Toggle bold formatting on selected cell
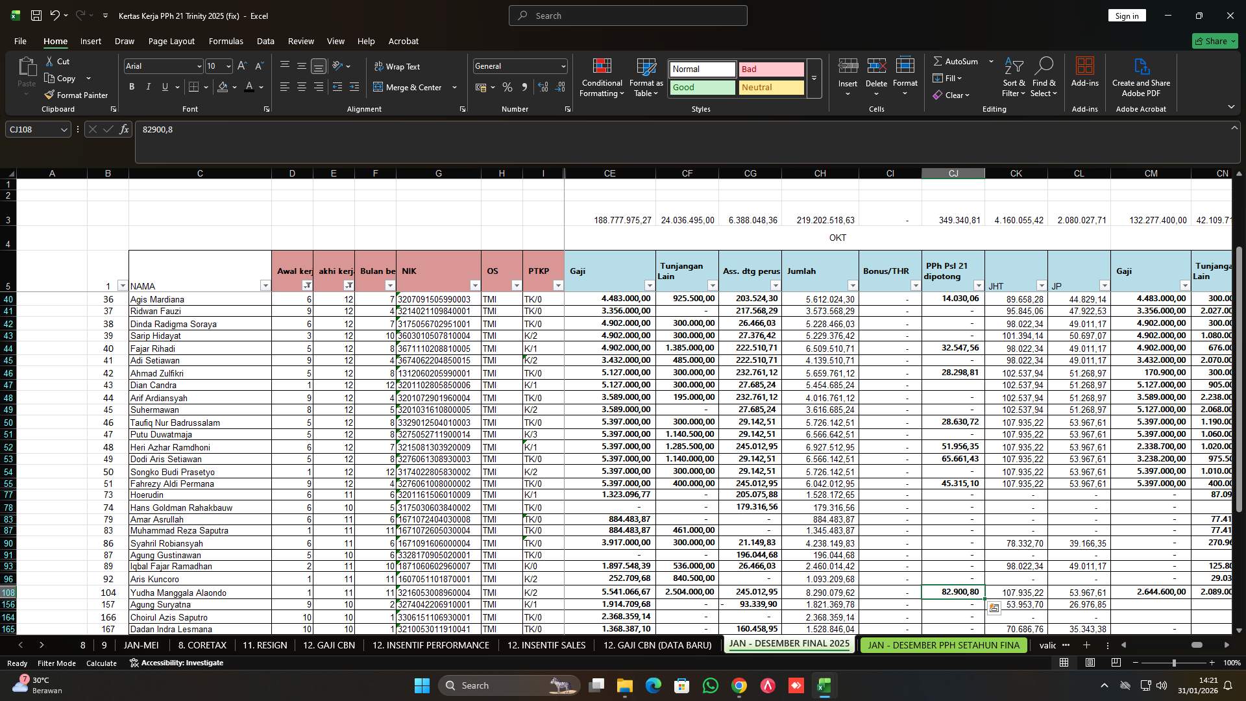Screen dimensions: 1246x701 pyautogui.click(x=131, y=86)
